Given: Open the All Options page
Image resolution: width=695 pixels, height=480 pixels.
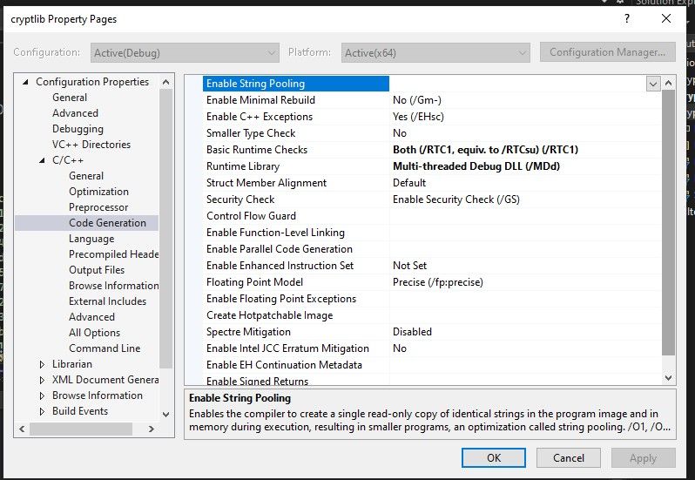Looking at the screenshot, I should click(94, 333).
